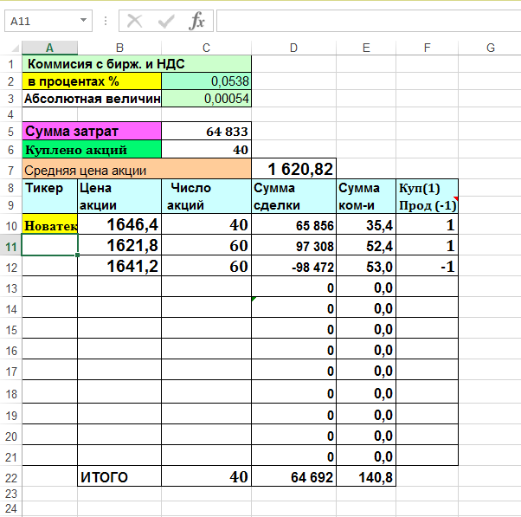Screen dimensions: 521x517
Task: Expand the Name Box dropdown arrow
Action: 83,21
